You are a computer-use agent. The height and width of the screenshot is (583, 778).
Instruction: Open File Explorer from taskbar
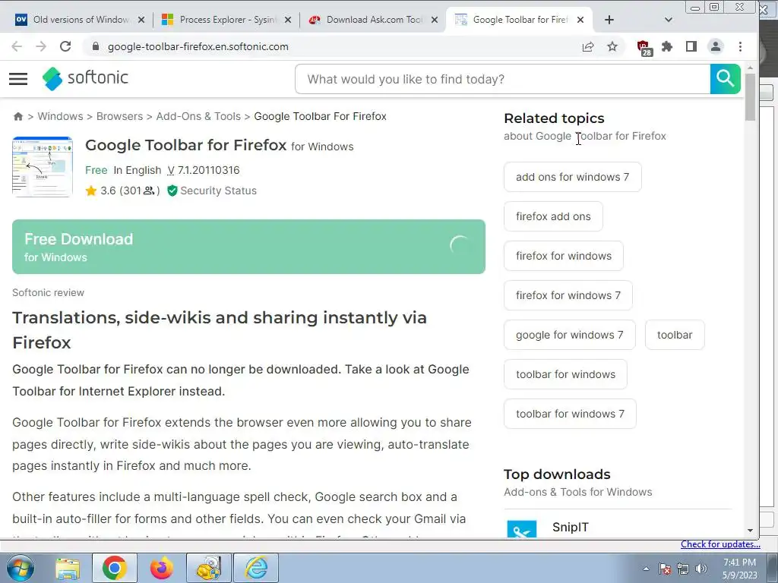tap(68, 568)
